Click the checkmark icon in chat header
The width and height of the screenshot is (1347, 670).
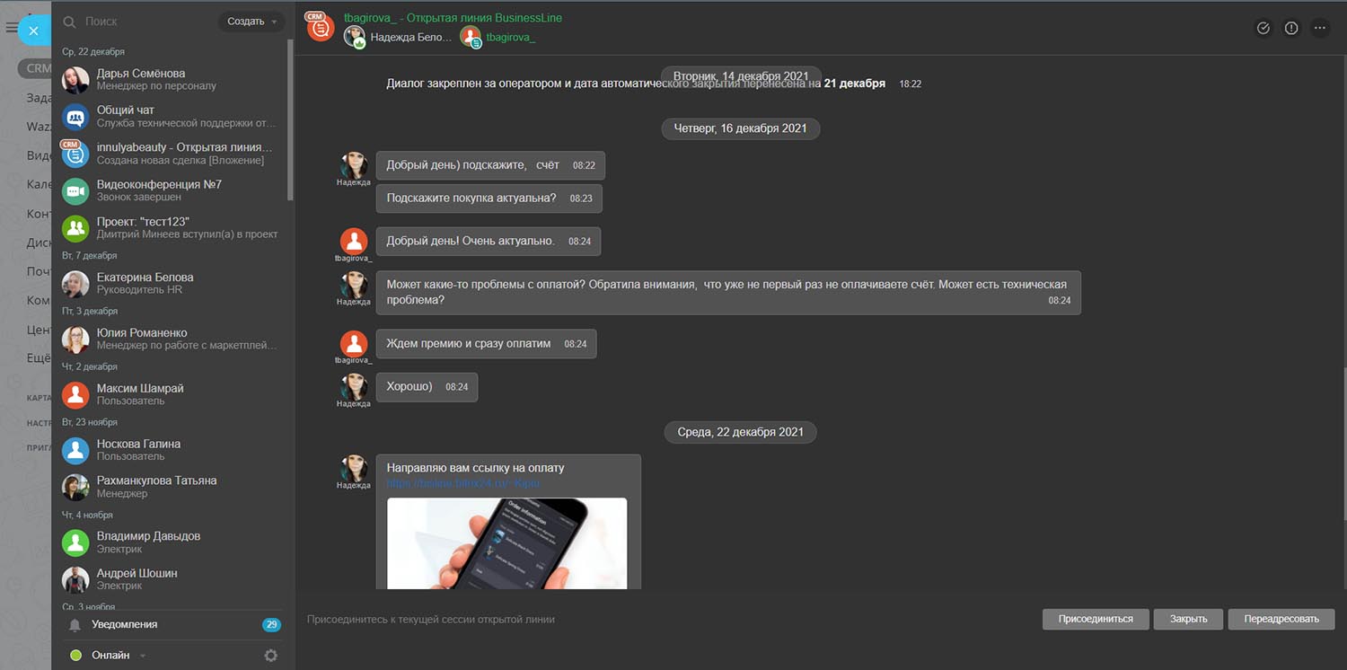pos(1263,28)
